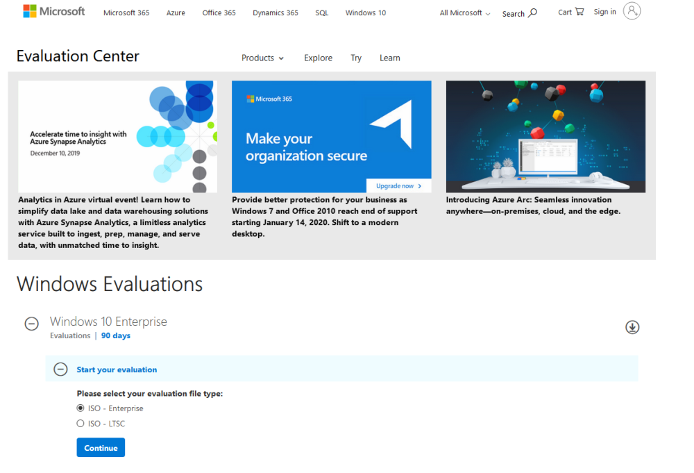The width and height of the screenshot is (694, 473).
Task: Open the Learn tab
Action: pos(390,58)
